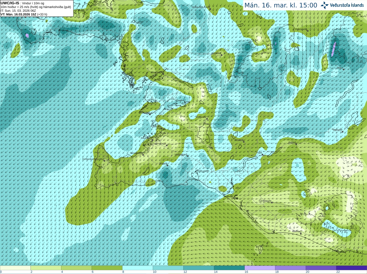Click the Skálholt station marker
This screenshot has width=367, height=274.
click(x=244, y=142)
